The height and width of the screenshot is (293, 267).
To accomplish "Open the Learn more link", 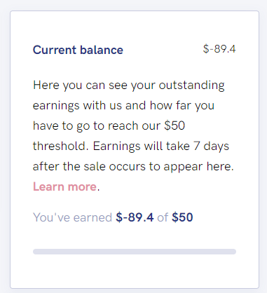I will tap(64, 186).
